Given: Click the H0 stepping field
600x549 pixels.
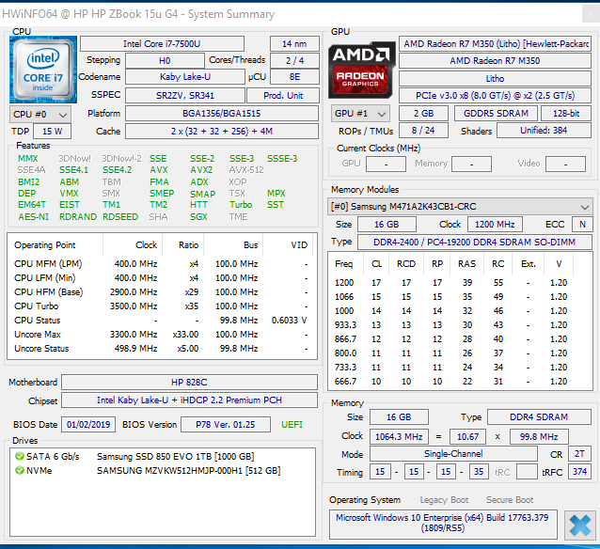Looking at the screenshot, I should (165, 60).
